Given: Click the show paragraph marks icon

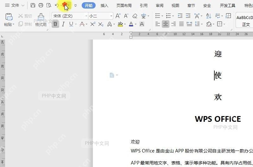Looking at the screenshot, I should click(218, 16).
